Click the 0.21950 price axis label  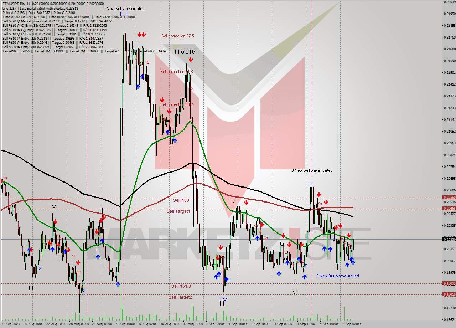tap(450, 14)
